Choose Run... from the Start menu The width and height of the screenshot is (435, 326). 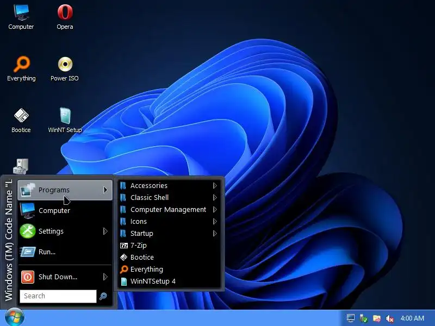pyautogui.click(x=65, y=252)
